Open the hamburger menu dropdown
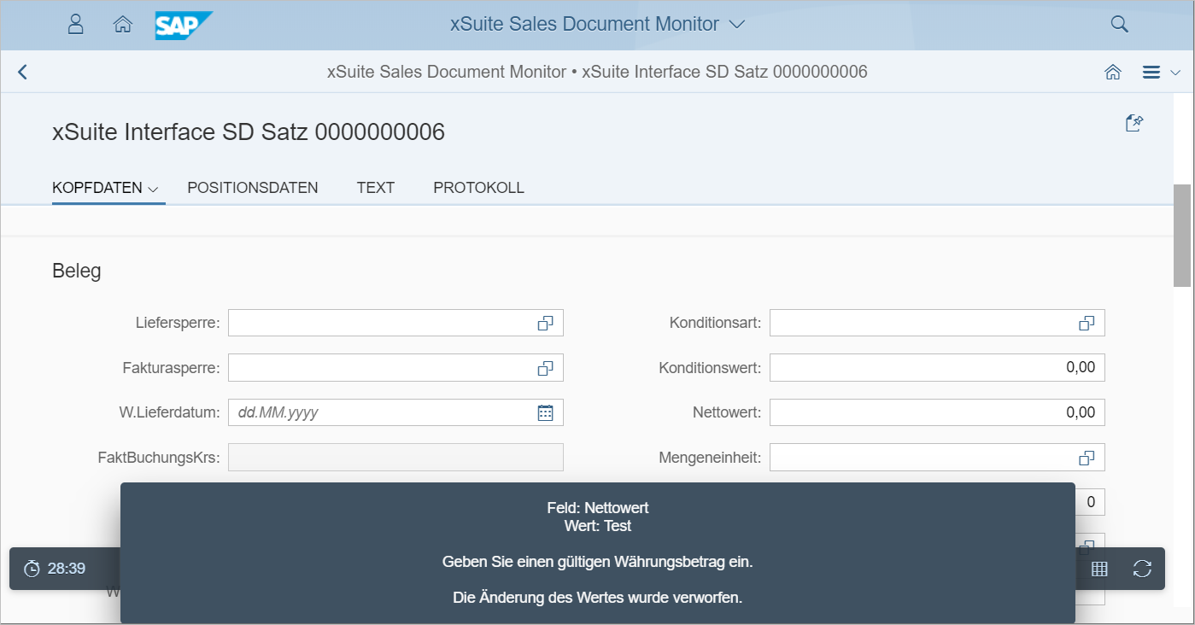This screenshot has width=1195, height=625. click(1160, 73)
